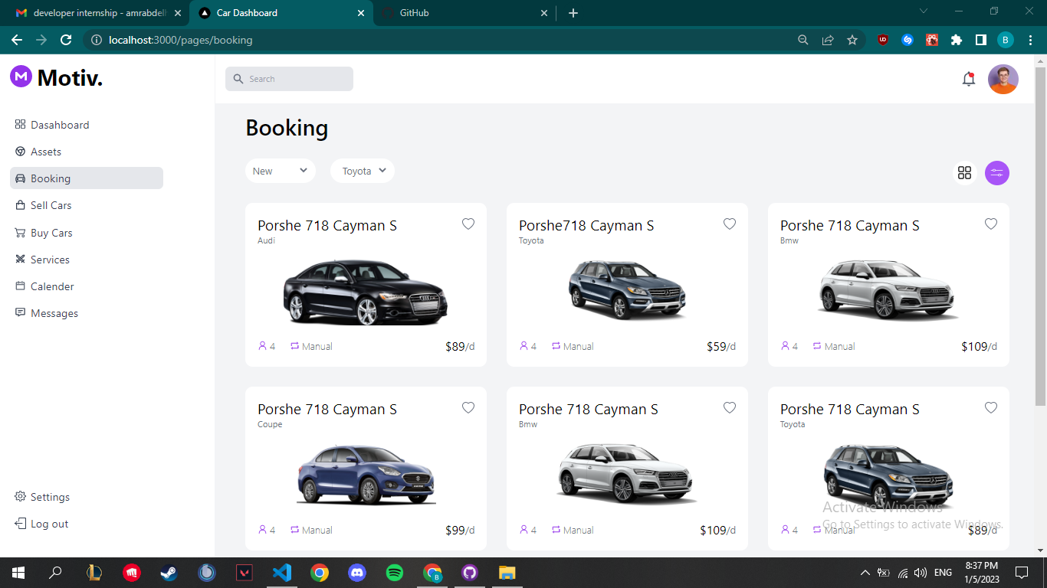Open the New sorting dropdown
1047x588 pixels.
[x=281, y=170]
